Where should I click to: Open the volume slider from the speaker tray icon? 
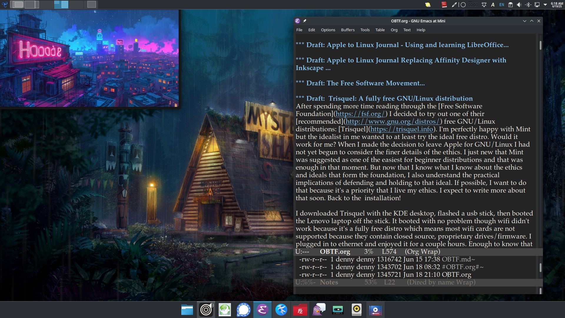(x=519, y=4)
